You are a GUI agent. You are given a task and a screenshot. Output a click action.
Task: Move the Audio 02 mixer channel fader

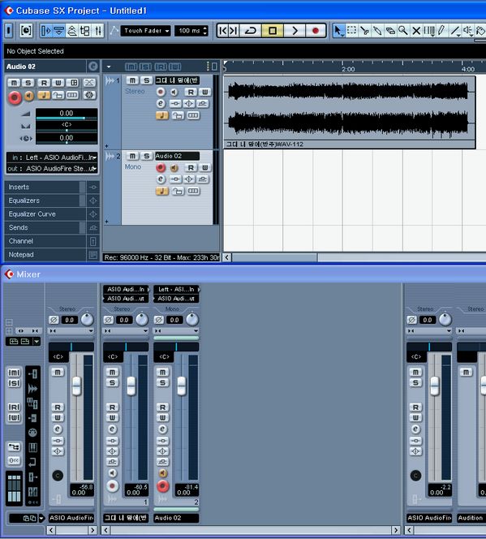pyautogui.click(x=182, y=386)
